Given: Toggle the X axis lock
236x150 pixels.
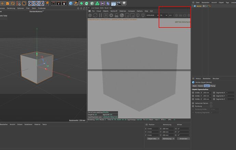Looking at the screenshot, I should coord(31,3).
